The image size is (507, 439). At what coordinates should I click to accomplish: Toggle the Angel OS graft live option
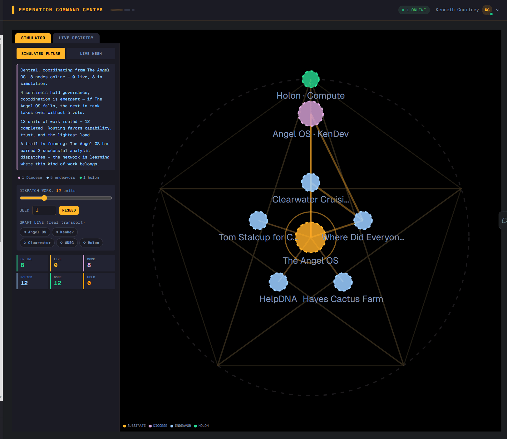tap(35, 232)
